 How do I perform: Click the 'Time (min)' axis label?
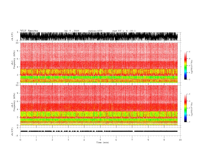tap(103, 142)
